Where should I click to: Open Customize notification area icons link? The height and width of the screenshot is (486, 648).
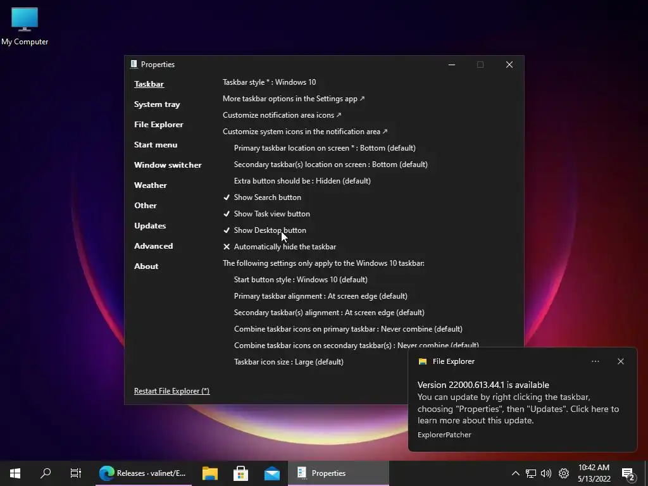pos(282,115)
